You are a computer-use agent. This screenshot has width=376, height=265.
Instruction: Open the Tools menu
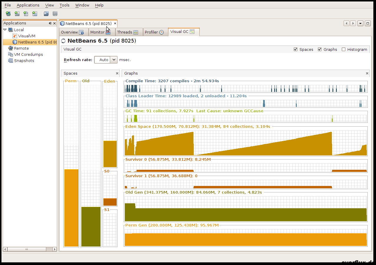pos(64,5)
